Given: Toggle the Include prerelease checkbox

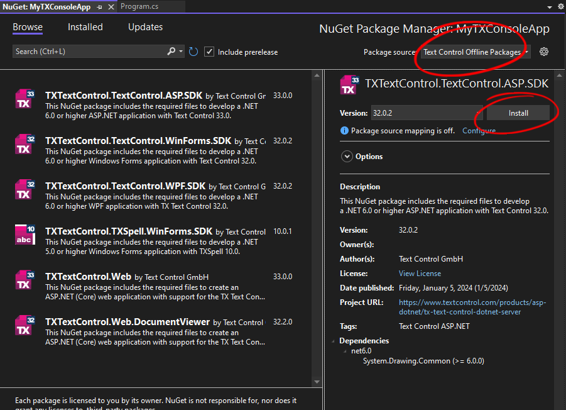Looking at the screenshot, I should tap(209, 52).
